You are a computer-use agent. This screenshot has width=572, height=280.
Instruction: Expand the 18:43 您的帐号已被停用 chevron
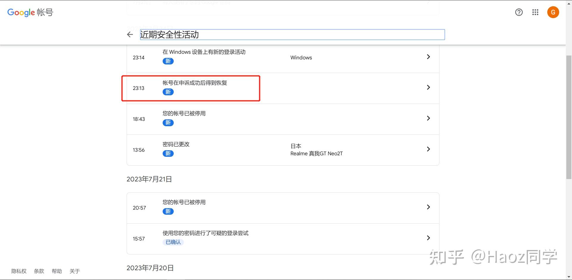tap(428, 118)
